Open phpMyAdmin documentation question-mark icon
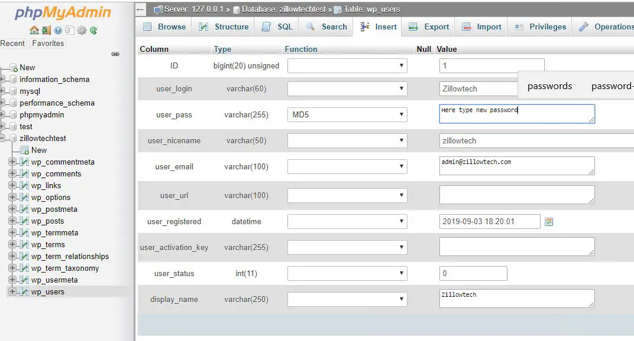The height and width of the screenshot is (341, 634). click(x=58, y=30)
